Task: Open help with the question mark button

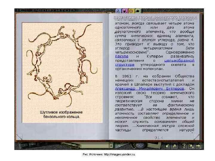Action: (184, 146)
